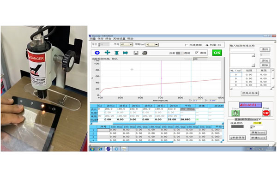Click the vertical stretch arrows icon
Image resolution: width=277 pixels, height=180 pixels.
click(x=117, y=53)
